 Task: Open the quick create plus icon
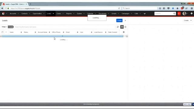pos(192,13)
